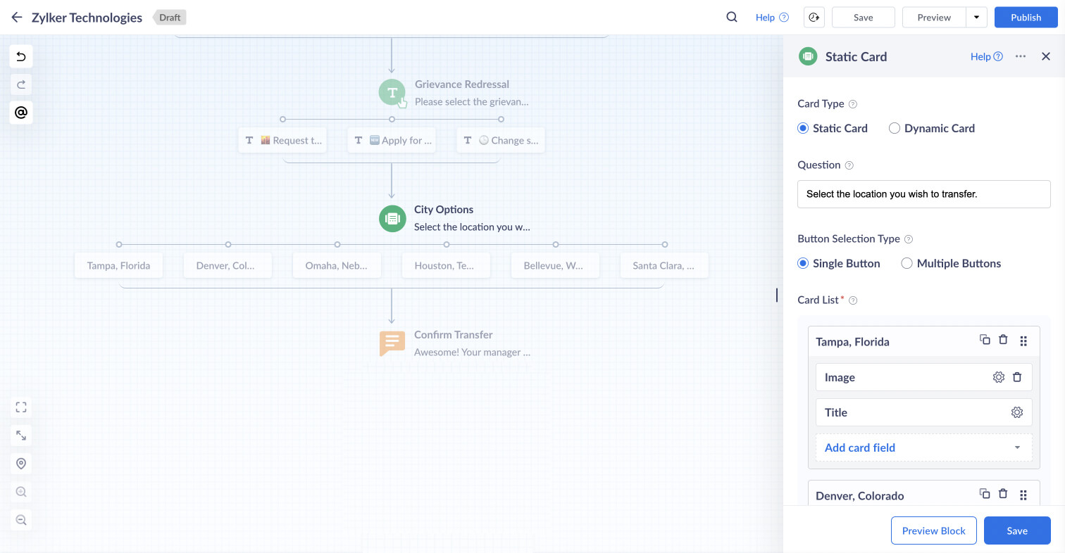Close the Static Card panel
1065x553 pixels.
pyautogui.click(x=1046, y=56)
